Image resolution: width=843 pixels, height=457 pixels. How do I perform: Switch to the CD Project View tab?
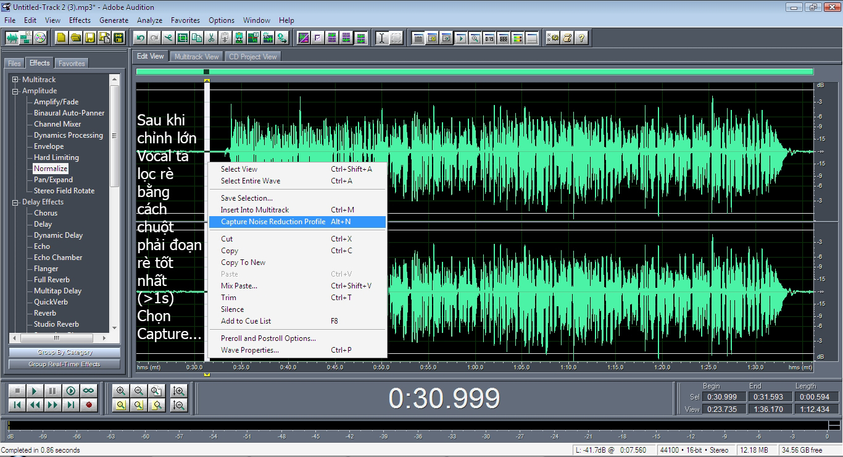click(x=252, y=56)
